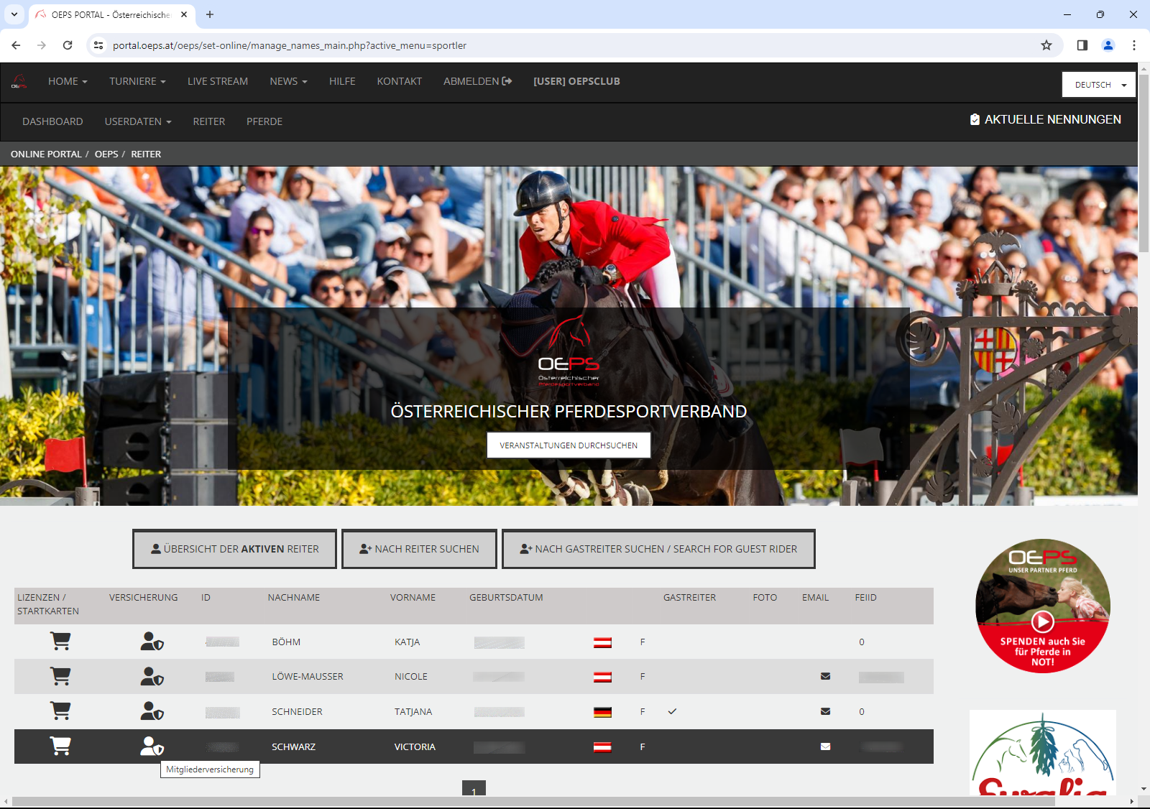Click OEPS breadcrumb link
1150x809 pixels.
pos(106,154)
